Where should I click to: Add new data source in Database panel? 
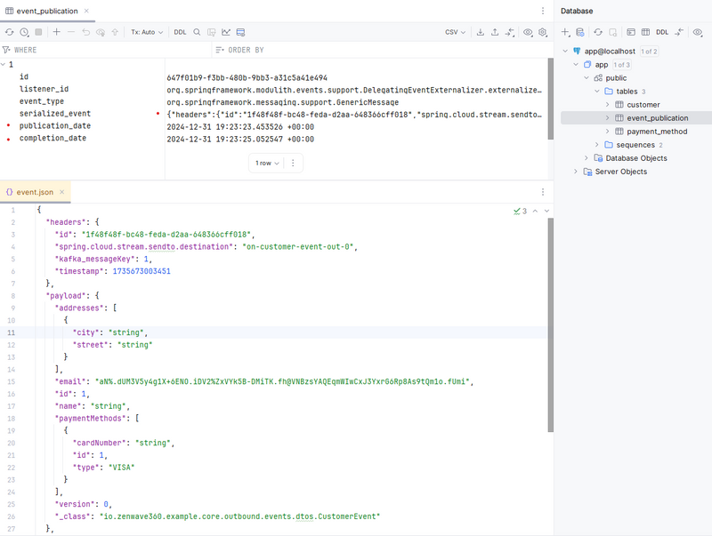click(565, 32)
